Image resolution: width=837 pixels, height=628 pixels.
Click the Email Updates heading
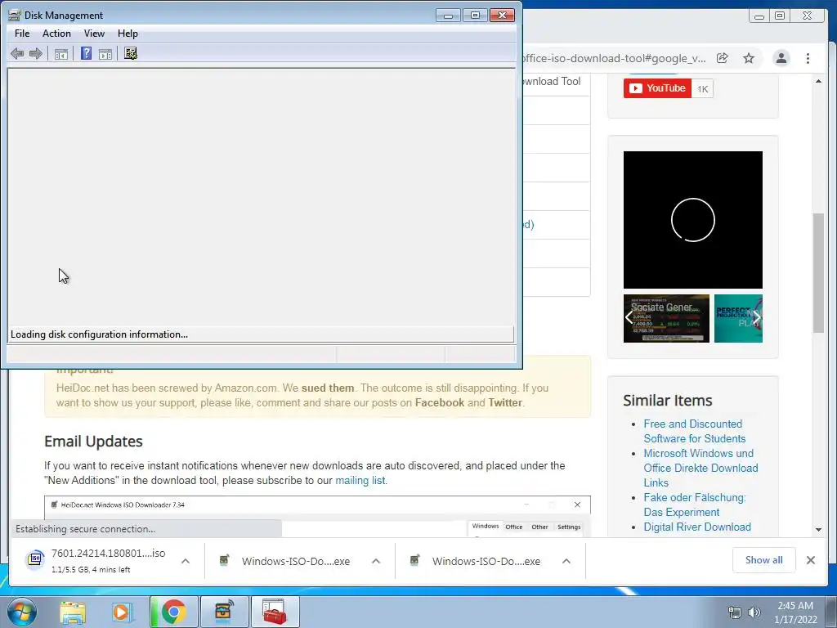pos(93,441)
